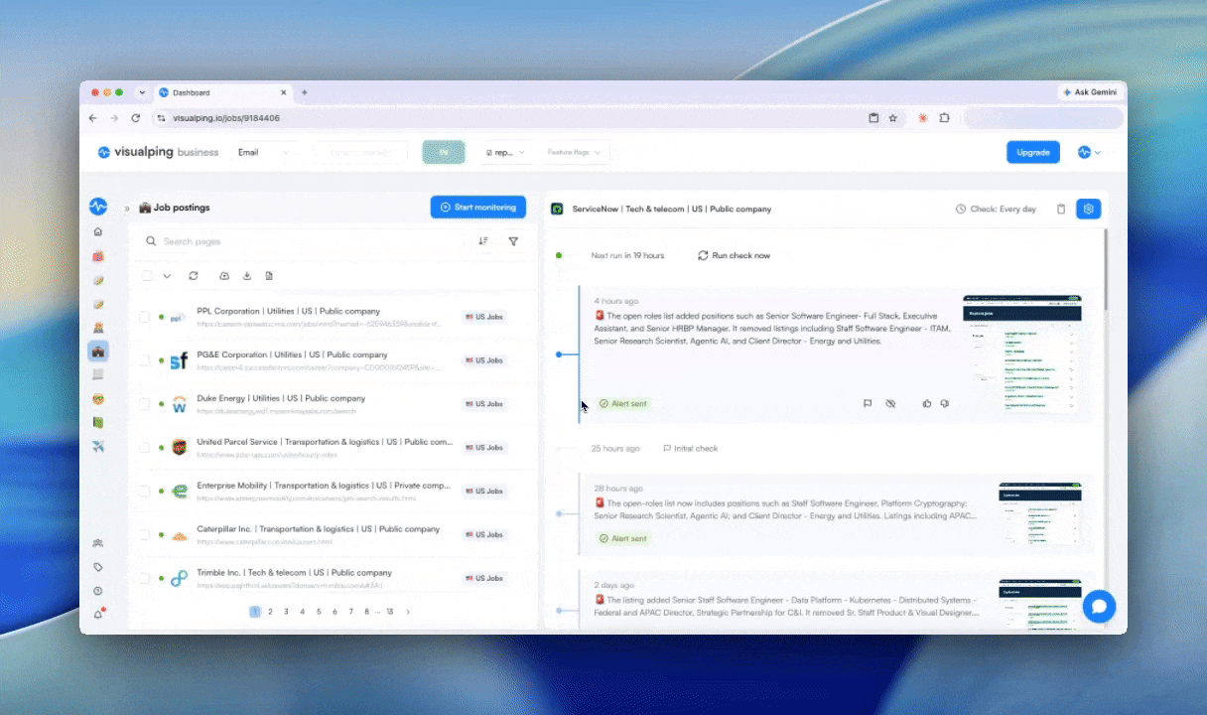Expand the sidebar with double chevron

[127, 209]
